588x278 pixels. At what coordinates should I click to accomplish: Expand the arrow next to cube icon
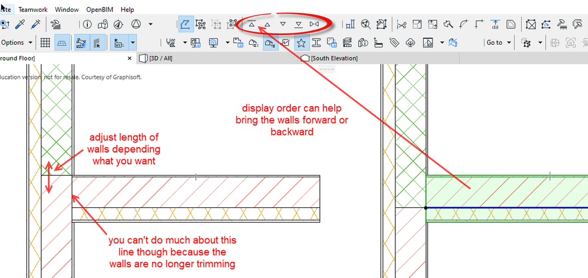(x=540, y=43)
